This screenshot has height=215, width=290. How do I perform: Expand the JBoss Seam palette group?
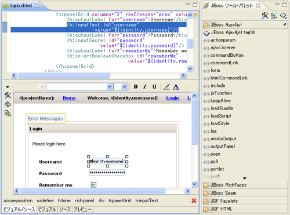245,193
